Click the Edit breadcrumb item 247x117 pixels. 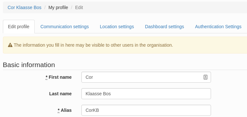[79, 7]
